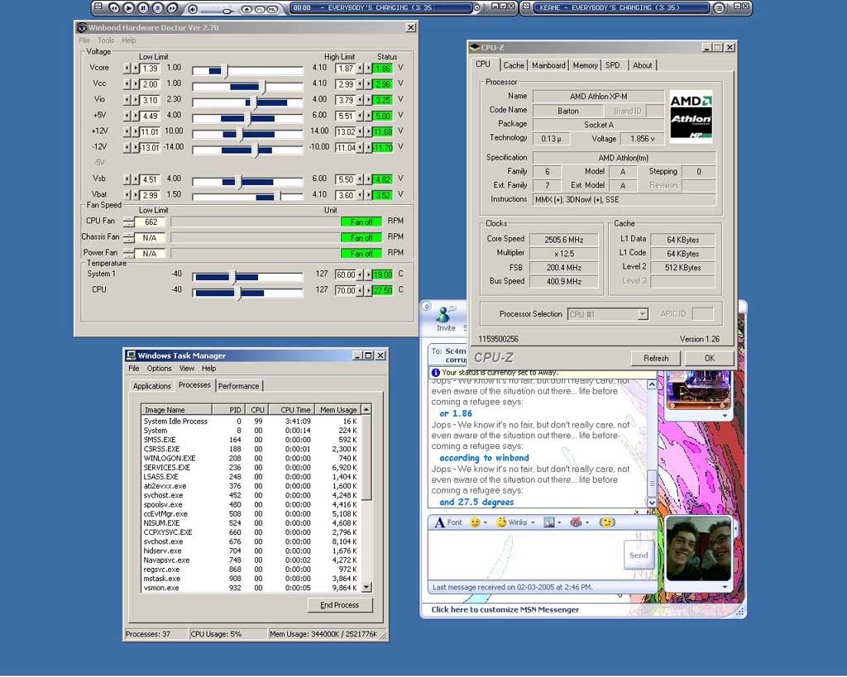The width and height of the screenshot is (847, 677).
Task: Open the arrow menu below your display picture
Action: [x=725, y=586]
